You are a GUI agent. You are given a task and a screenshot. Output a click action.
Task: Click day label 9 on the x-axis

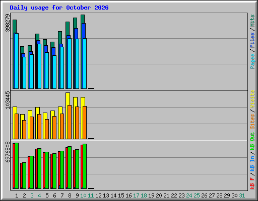77,195
